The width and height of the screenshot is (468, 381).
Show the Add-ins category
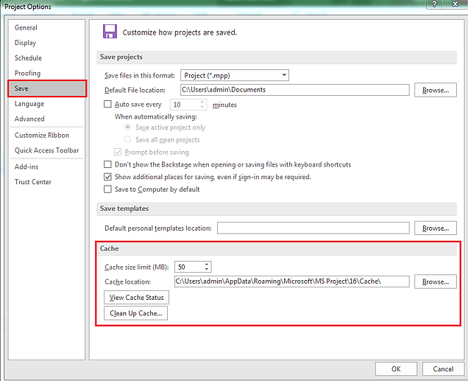click(x=26, y=167)
